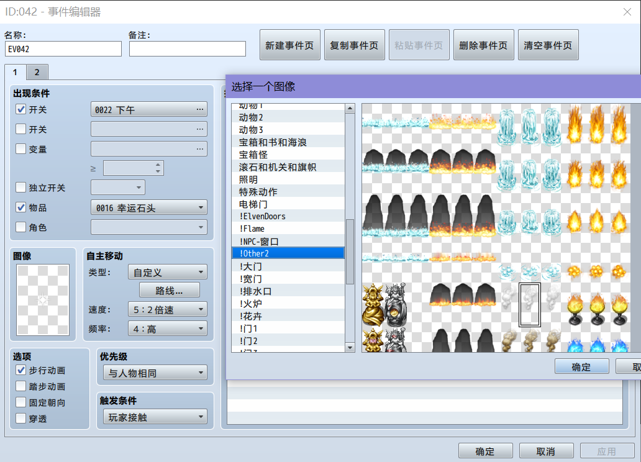Open the event 图像 preview thumbnail
The width and height of the screenshot is (641, 462).
point(43,299)
